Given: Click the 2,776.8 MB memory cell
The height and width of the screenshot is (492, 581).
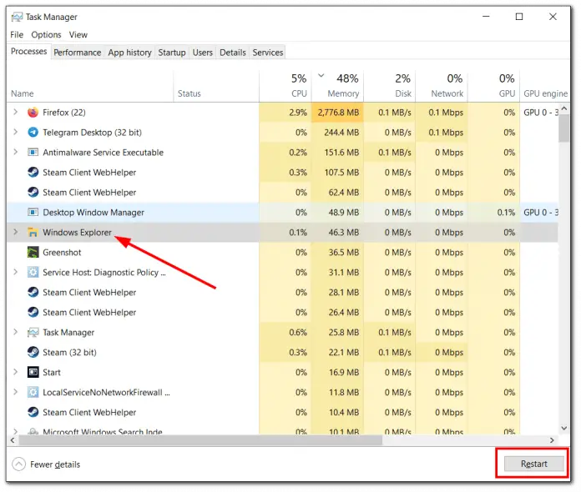Looking at the screenshot, I should (x=337, y=113).
